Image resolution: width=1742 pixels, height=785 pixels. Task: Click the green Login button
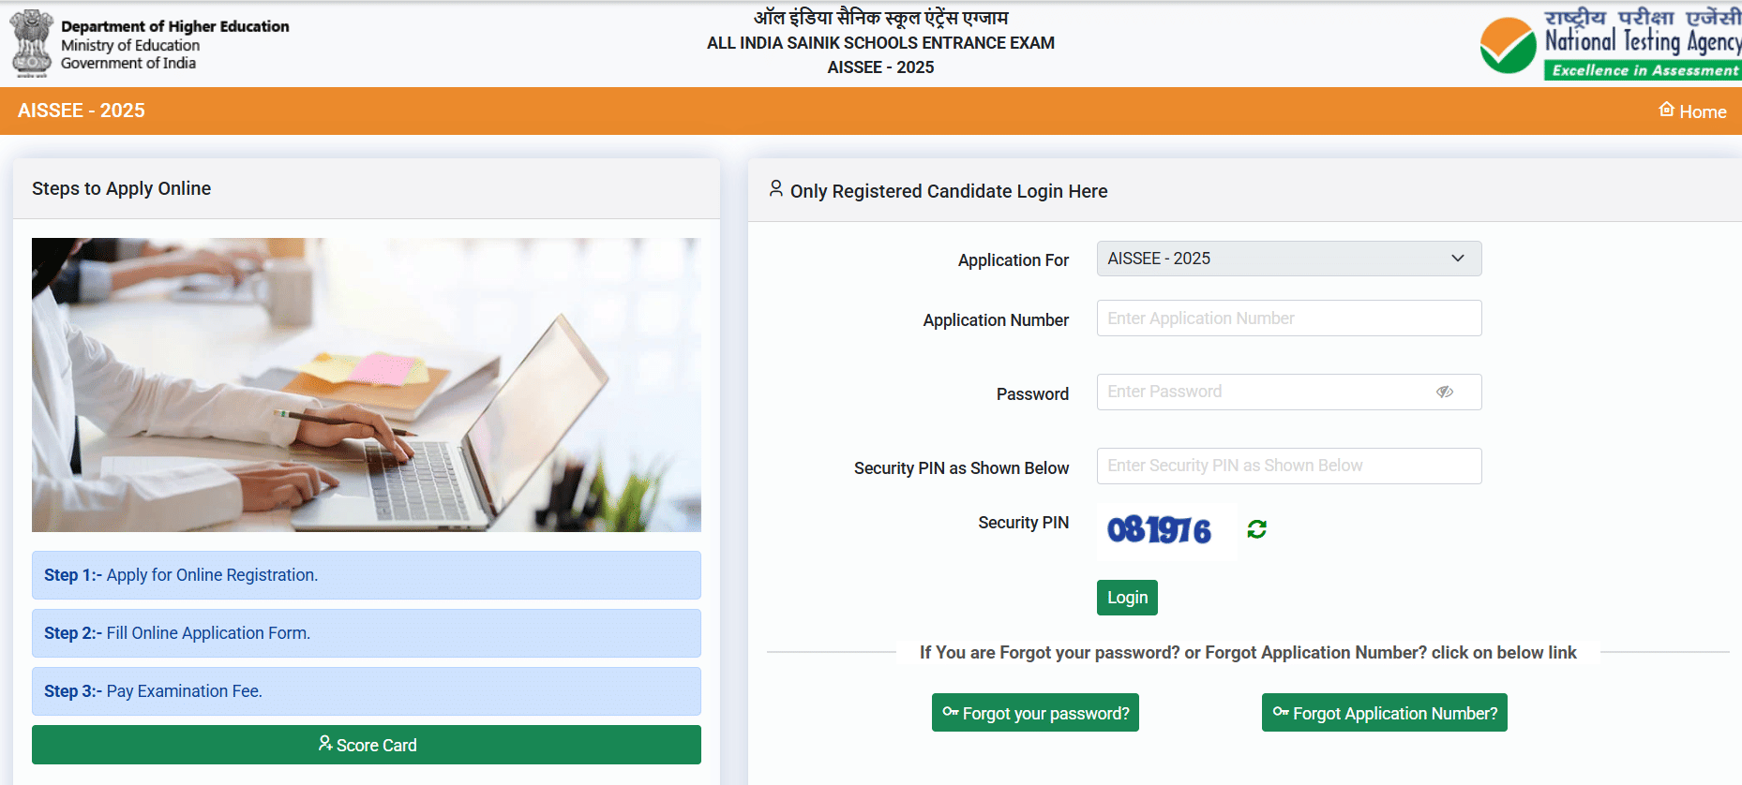1127,598
